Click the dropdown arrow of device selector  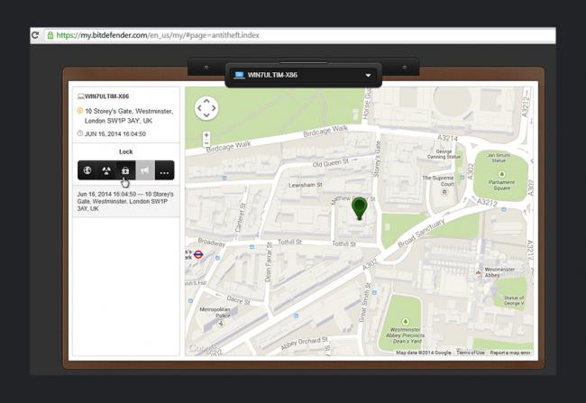tap(369, 75)
